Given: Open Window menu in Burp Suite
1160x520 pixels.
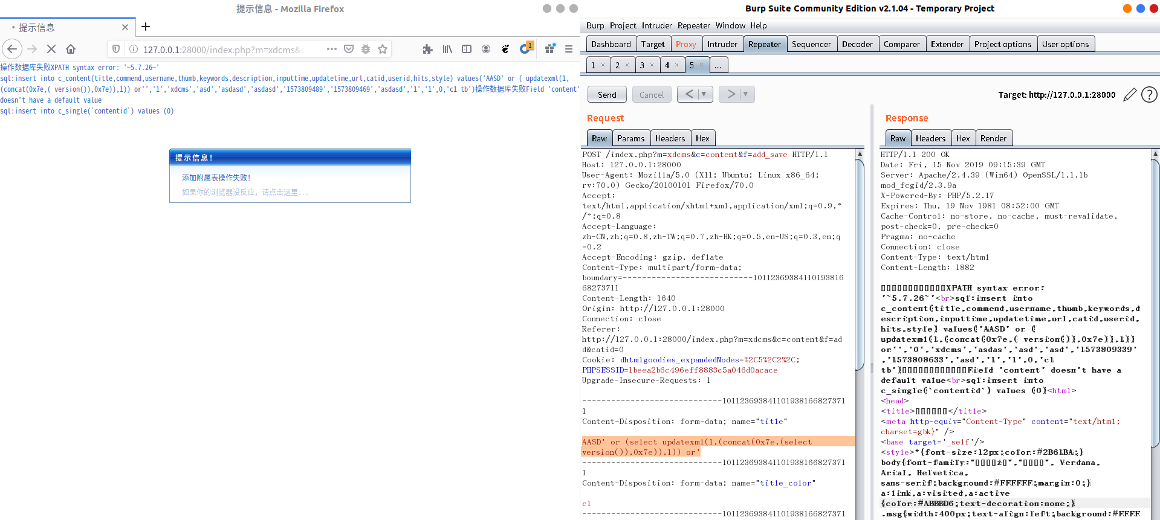Looking at the screenshot, I should [x=730, y=25].
